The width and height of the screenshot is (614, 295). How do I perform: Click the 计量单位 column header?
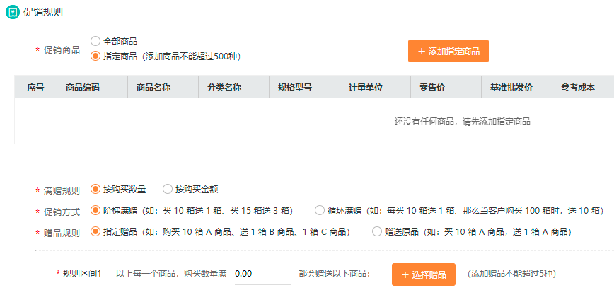pyautogui.click(x=366, y=88)
